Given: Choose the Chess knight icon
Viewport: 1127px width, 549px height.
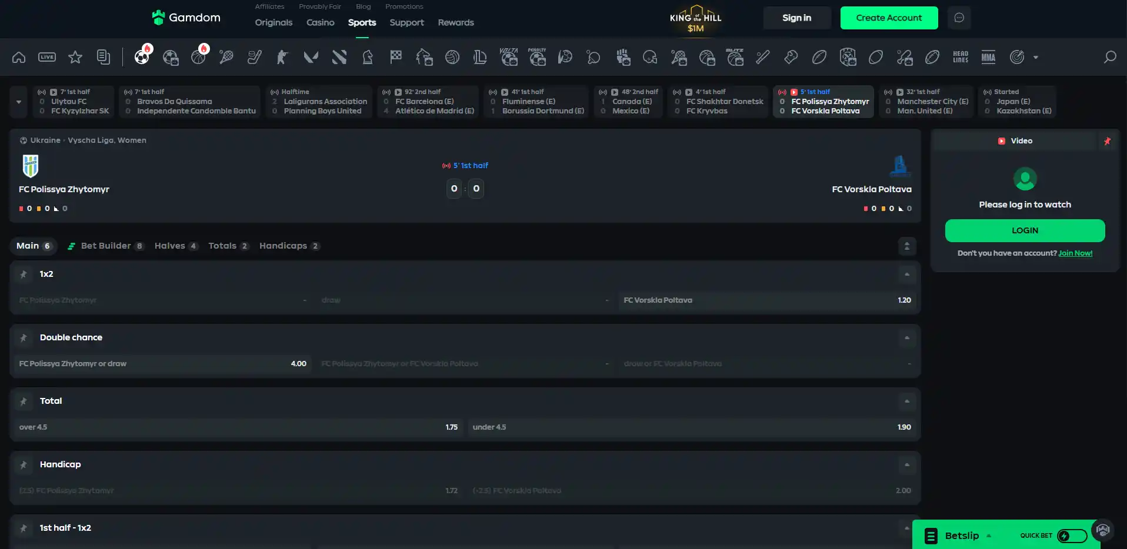Looking at the screenshot, I should pos(368,57).
